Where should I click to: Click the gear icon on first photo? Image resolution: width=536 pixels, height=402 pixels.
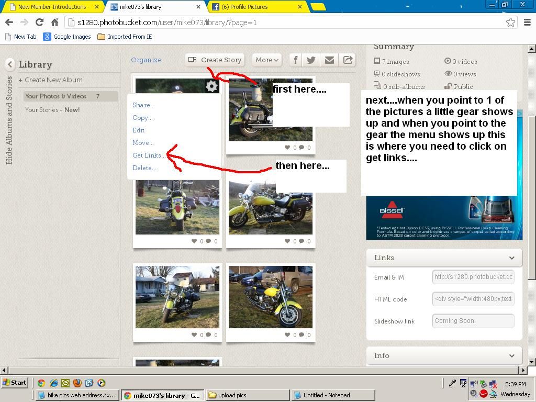(x=211, y=86)
